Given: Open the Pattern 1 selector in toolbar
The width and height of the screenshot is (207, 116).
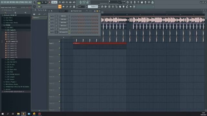Looking at the screenshot, I should point(93,6).
